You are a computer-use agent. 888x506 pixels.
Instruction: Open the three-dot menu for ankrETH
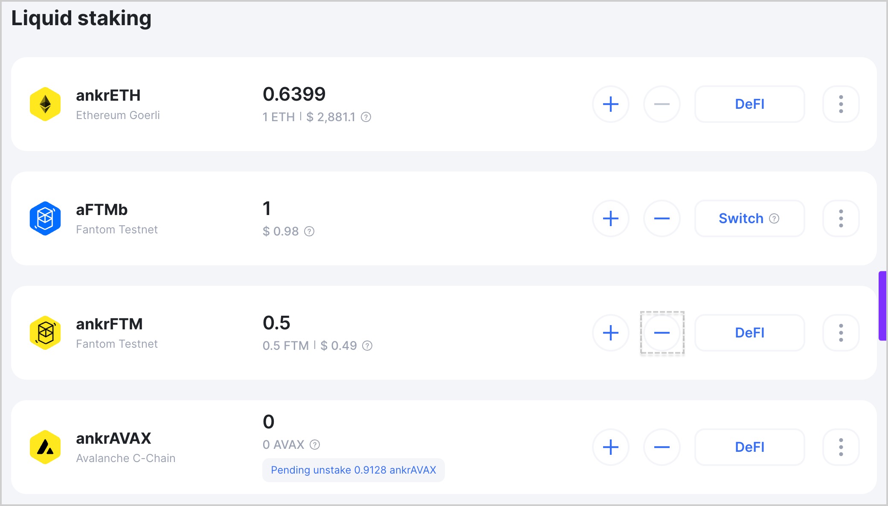(x=841, y=104)
